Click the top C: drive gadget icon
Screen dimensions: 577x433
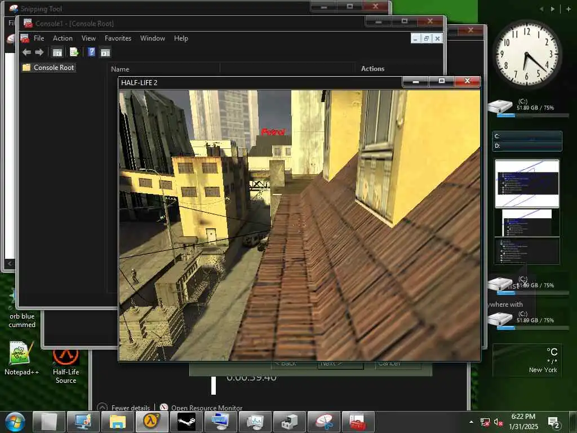tap(500, 107)
